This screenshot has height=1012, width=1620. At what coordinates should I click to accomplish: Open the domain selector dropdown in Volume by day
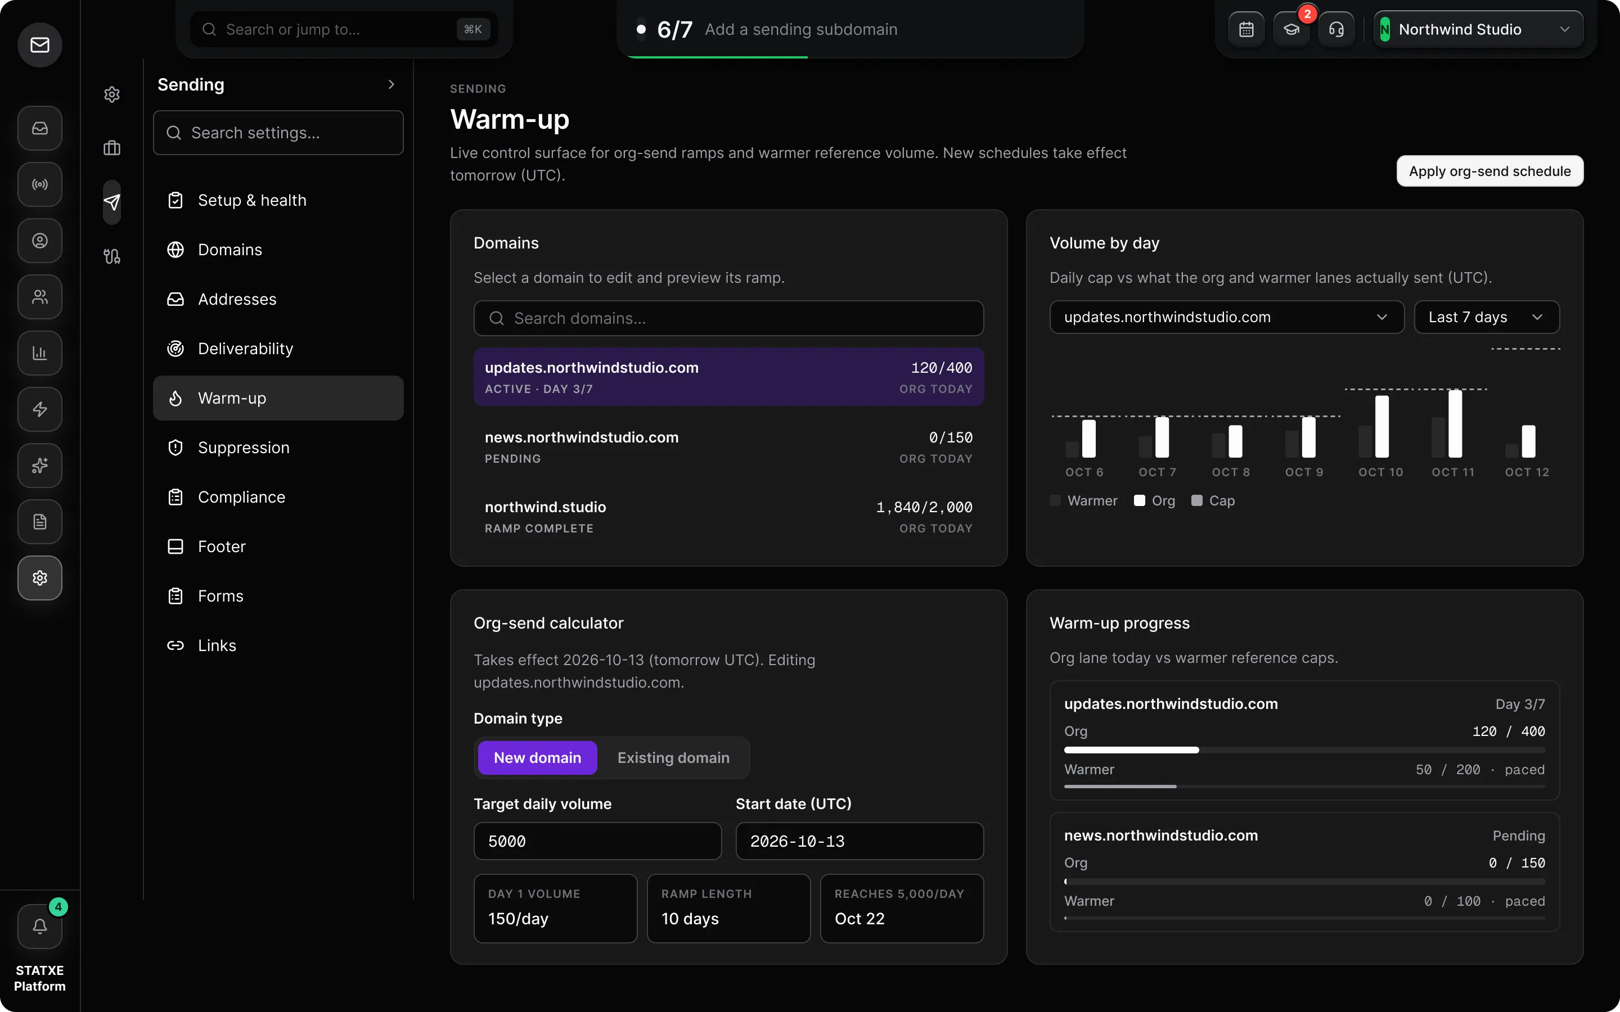pyautogui.click(x=1226, y=317)
